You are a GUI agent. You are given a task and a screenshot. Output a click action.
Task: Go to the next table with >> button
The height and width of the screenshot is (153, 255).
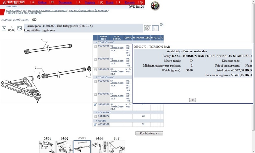pyautogui.click(x=19, y=28)
